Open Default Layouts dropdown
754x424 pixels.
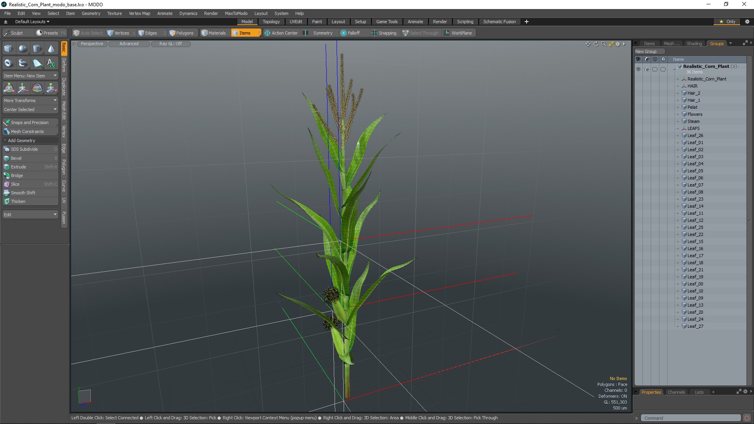click(32, 22)
